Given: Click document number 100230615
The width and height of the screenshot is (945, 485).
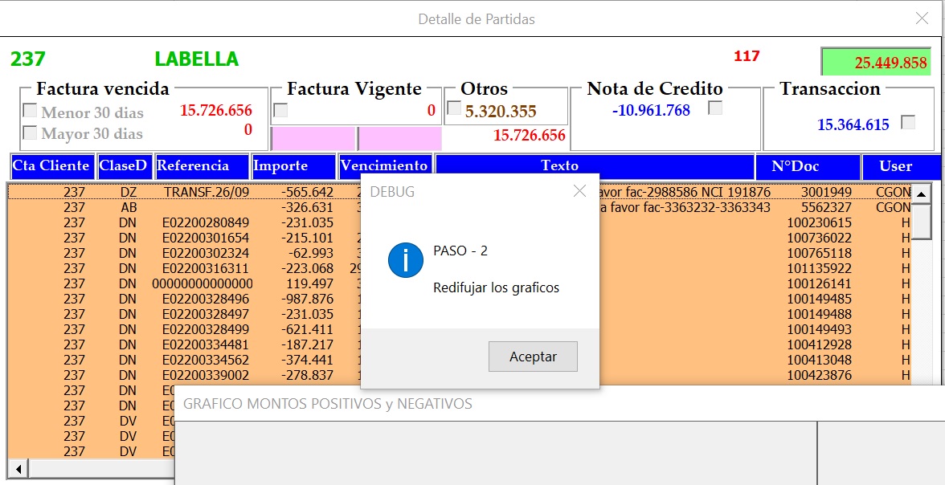Looking at the screenshot, I should 820,223.
